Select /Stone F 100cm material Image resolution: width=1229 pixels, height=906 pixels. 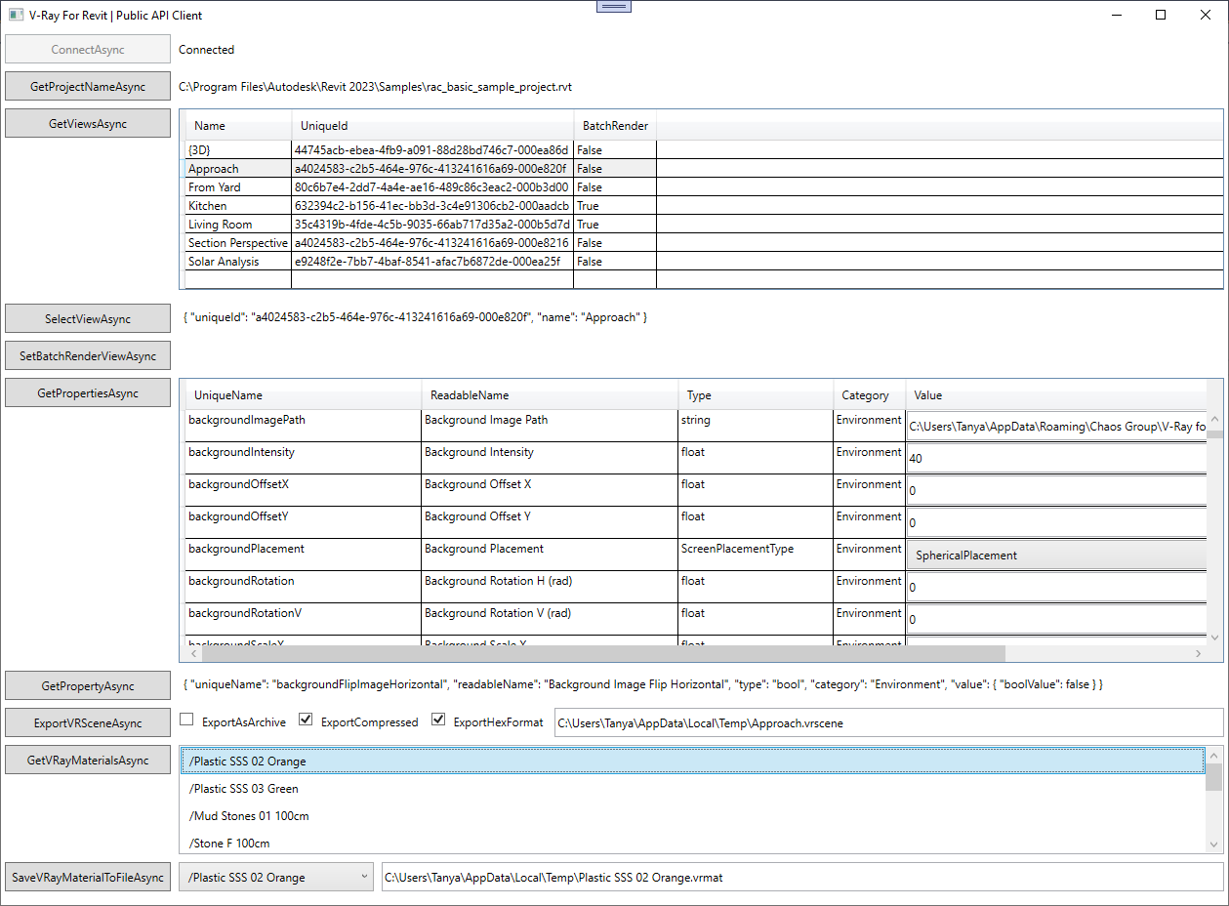pyautogui.click(x=693, y=843)
